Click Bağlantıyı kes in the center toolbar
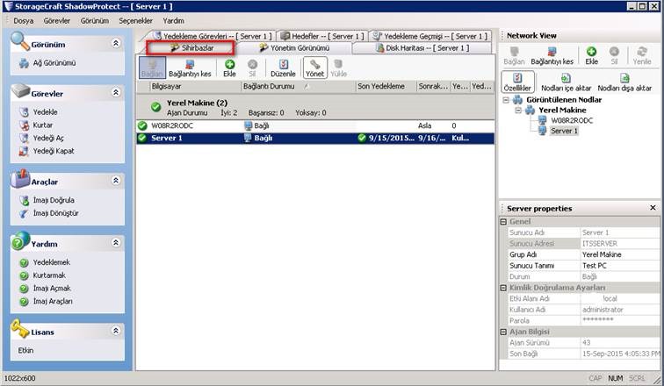This screenshot has width=664, height=386. point(190,68)
